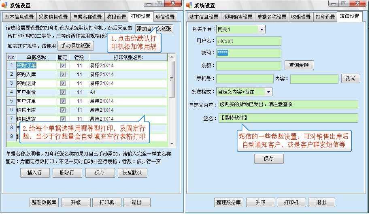This screenshot has height=215, width=370.
Task: Uncheck the 固定 checkbox for 客户报价
Action: 63,92
